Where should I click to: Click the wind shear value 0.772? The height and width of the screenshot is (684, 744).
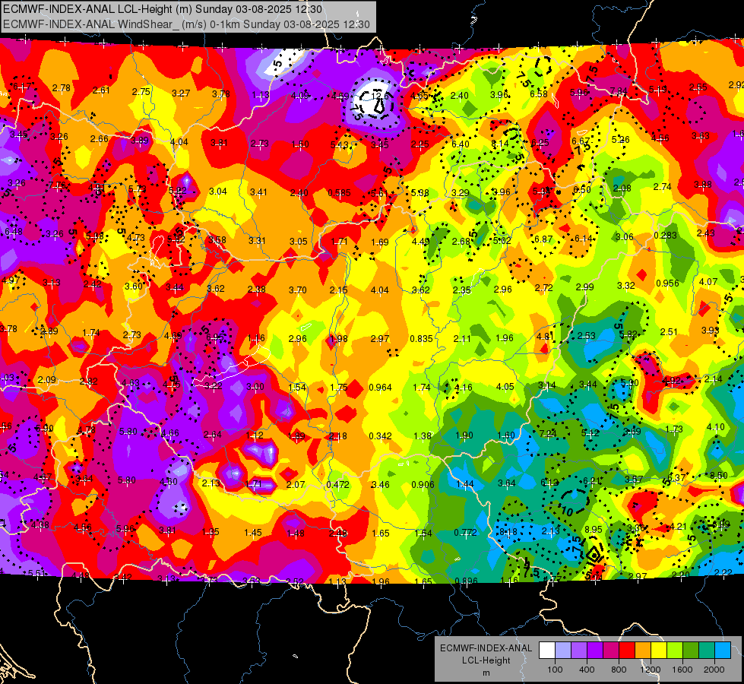click(465, 533)
